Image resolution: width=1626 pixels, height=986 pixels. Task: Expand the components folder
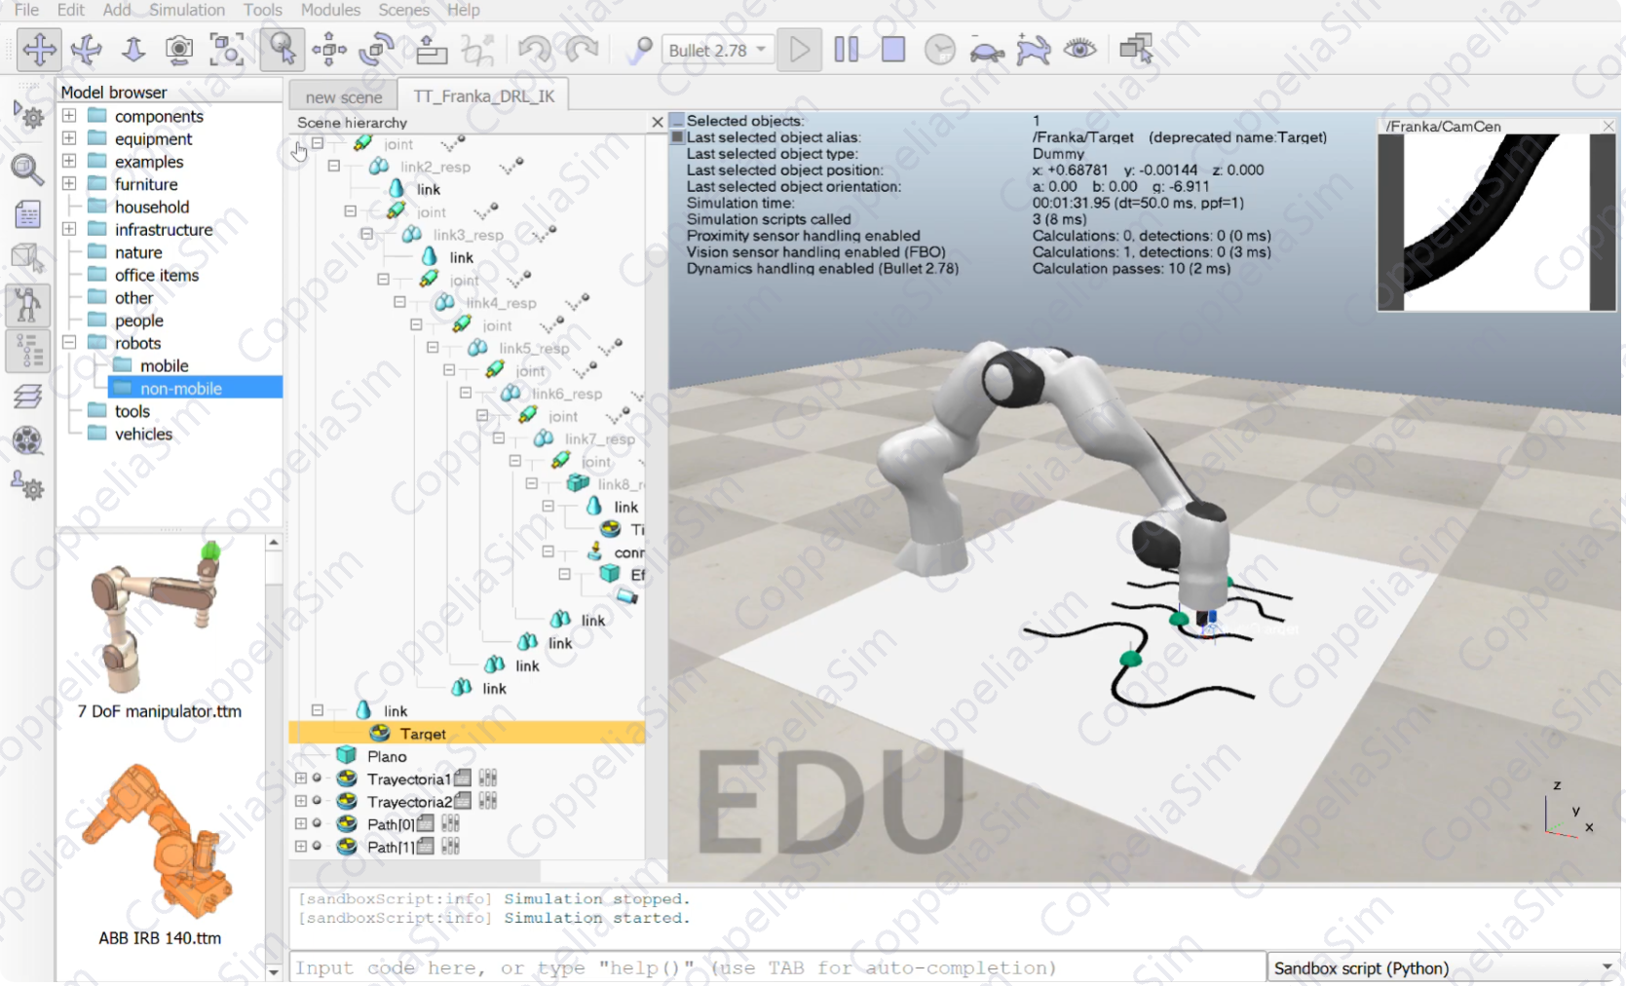tap(69, 116)
